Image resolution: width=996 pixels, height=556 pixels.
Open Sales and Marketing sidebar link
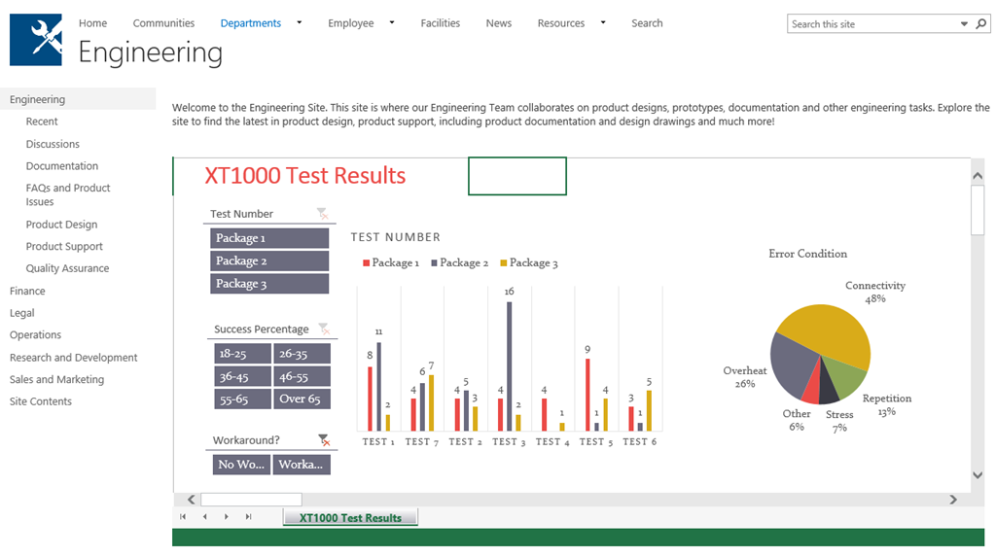coord(57,379)
